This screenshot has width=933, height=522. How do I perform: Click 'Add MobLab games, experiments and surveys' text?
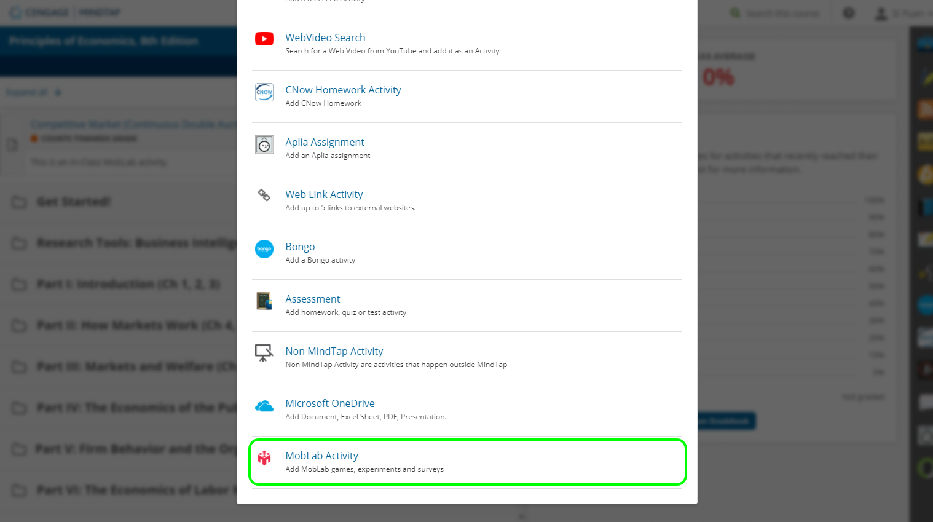point(364,469)
